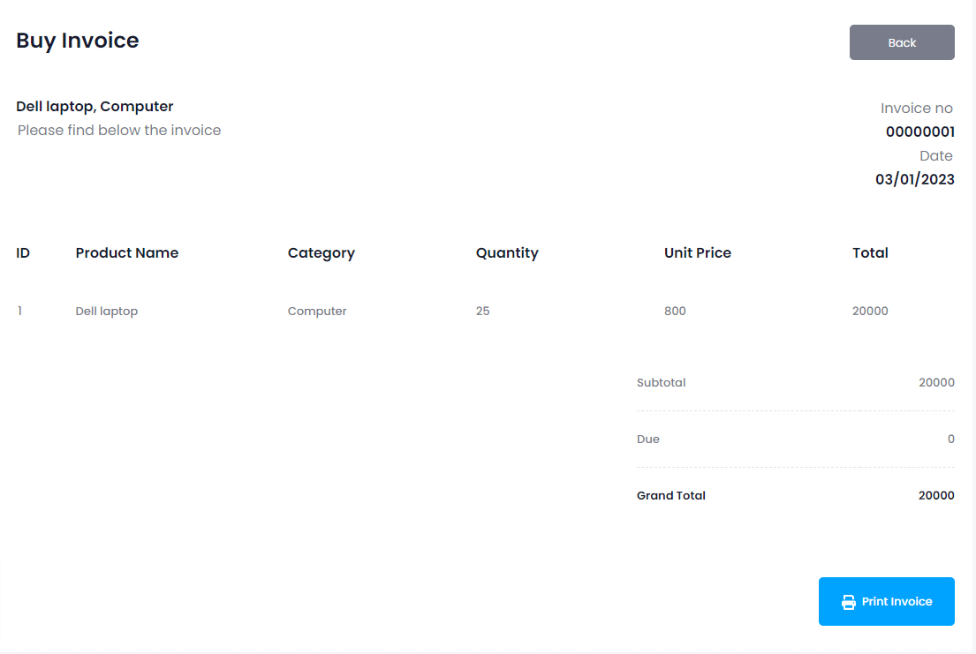Select the unit price value 800
This screenshot has width=976, height=654.
coord(675,312)
